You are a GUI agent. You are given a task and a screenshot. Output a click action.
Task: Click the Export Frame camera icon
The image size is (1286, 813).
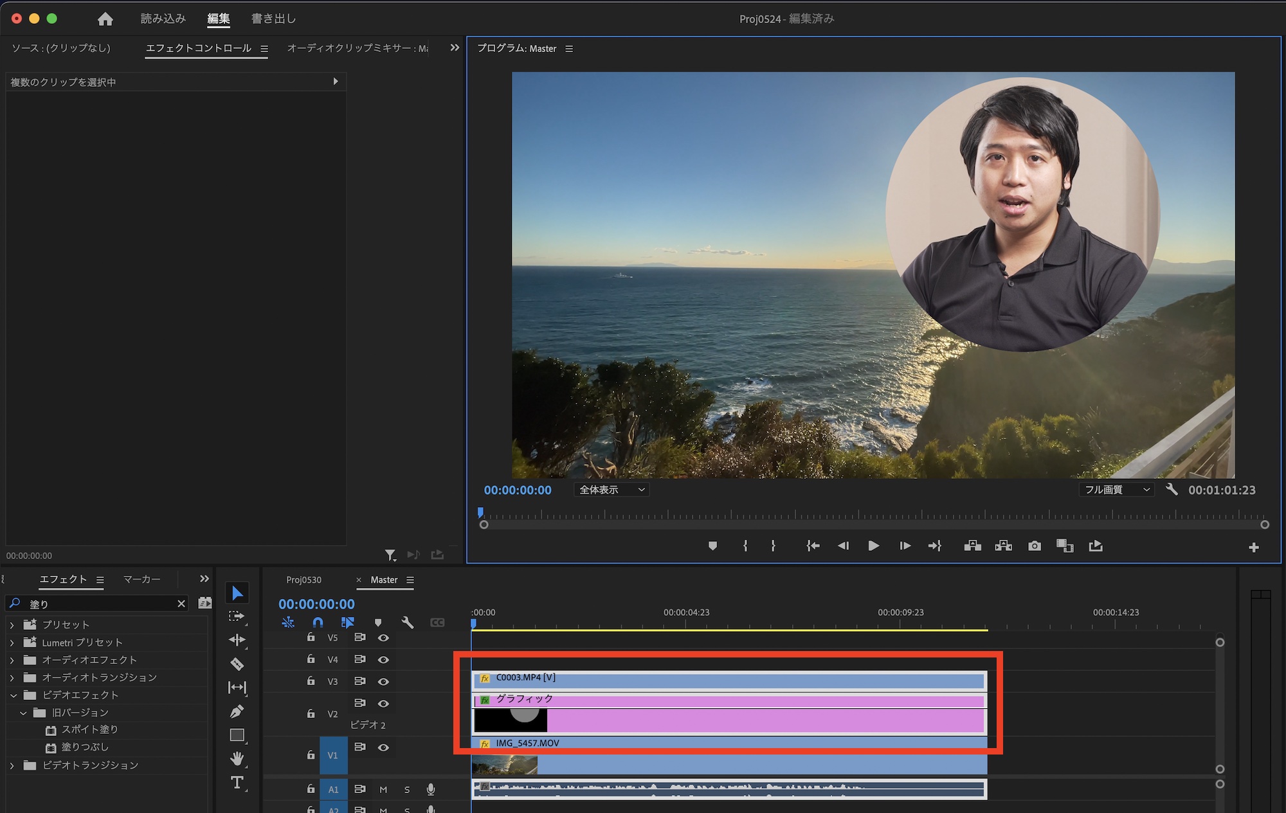(1034, 546)
